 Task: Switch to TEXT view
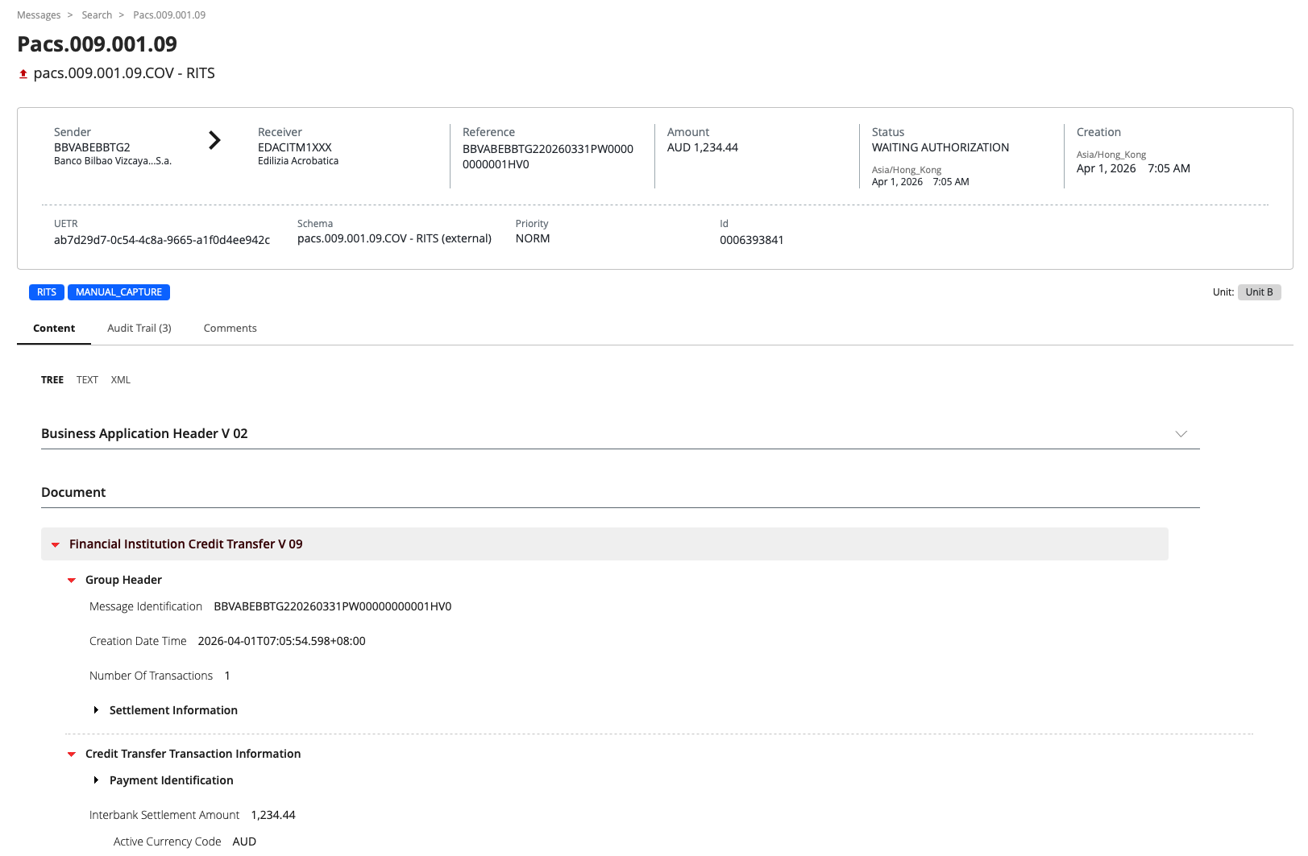click(x=87, y=380)
